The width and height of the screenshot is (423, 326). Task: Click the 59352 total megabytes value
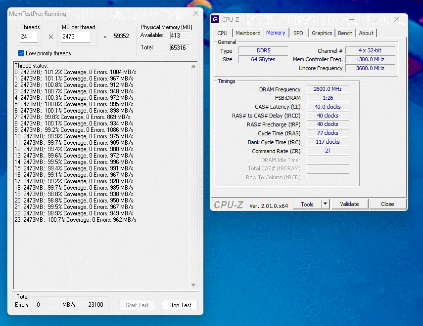click(x=121, y=36)
